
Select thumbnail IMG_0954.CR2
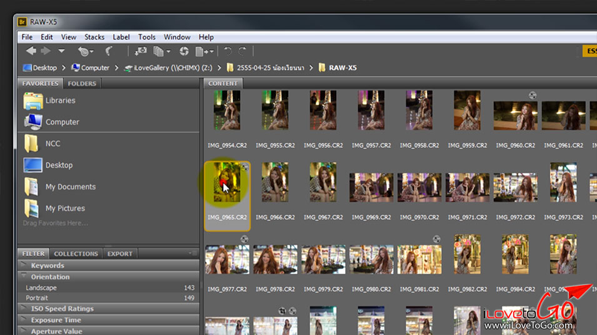click(x=227, y=110)
